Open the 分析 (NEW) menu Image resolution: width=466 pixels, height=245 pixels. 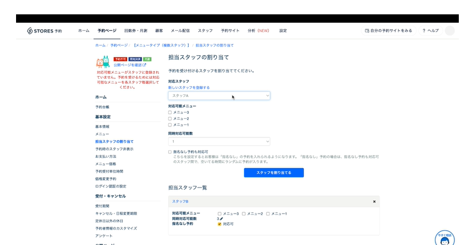pyautogui.click(x=258, y=31)
